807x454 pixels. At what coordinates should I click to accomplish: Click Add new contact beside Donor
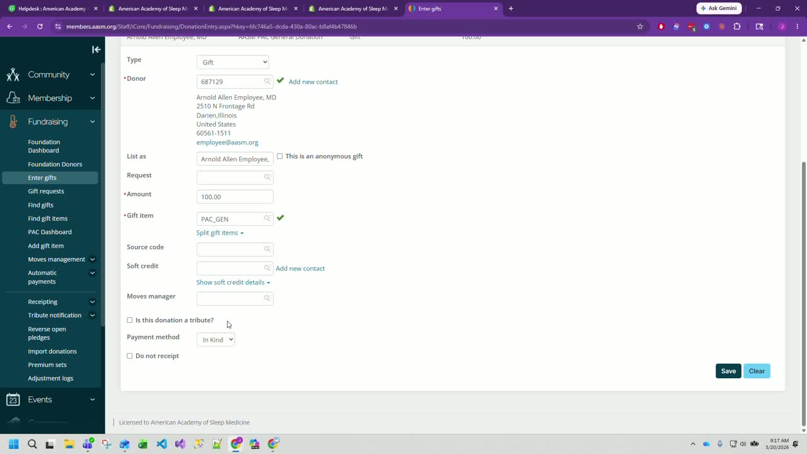pos(313,82)
